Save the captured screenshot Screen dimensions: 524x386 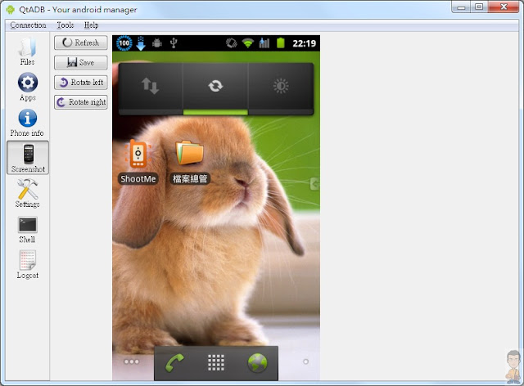click(81, 62)
